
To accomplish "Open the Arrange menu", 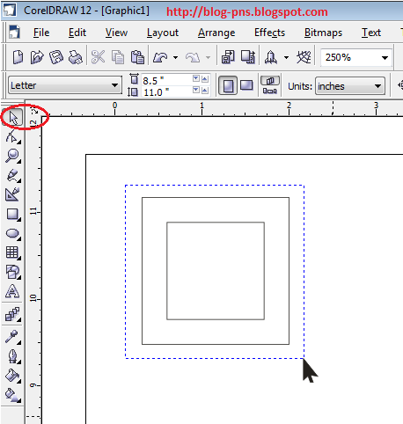I will (216, 33).
